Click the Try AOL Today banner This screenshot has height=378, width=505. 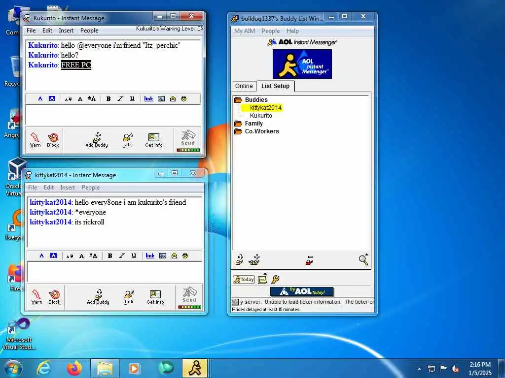point(302,291)
